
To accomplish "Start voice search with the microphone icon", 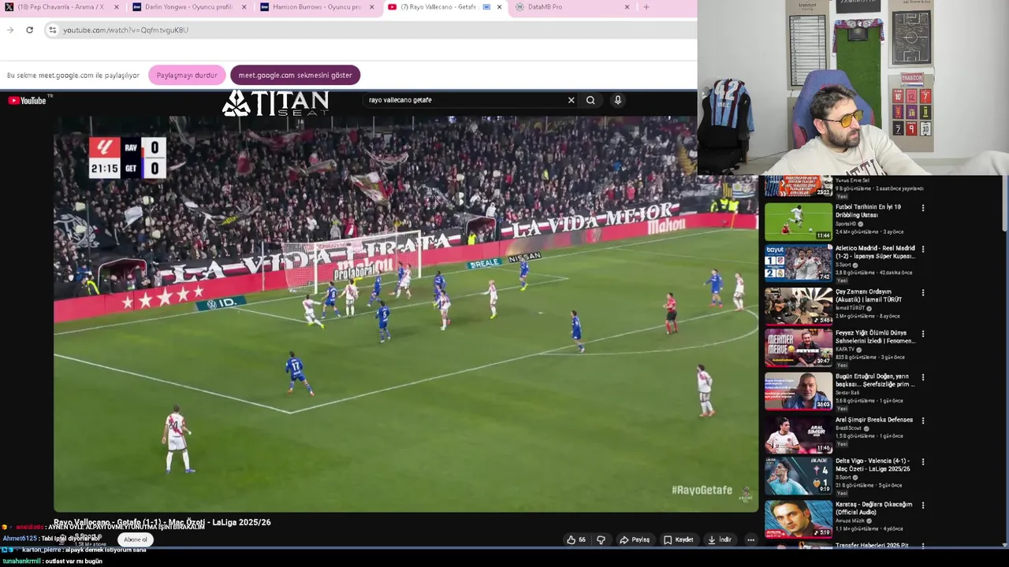I will (x=618, y=100).
